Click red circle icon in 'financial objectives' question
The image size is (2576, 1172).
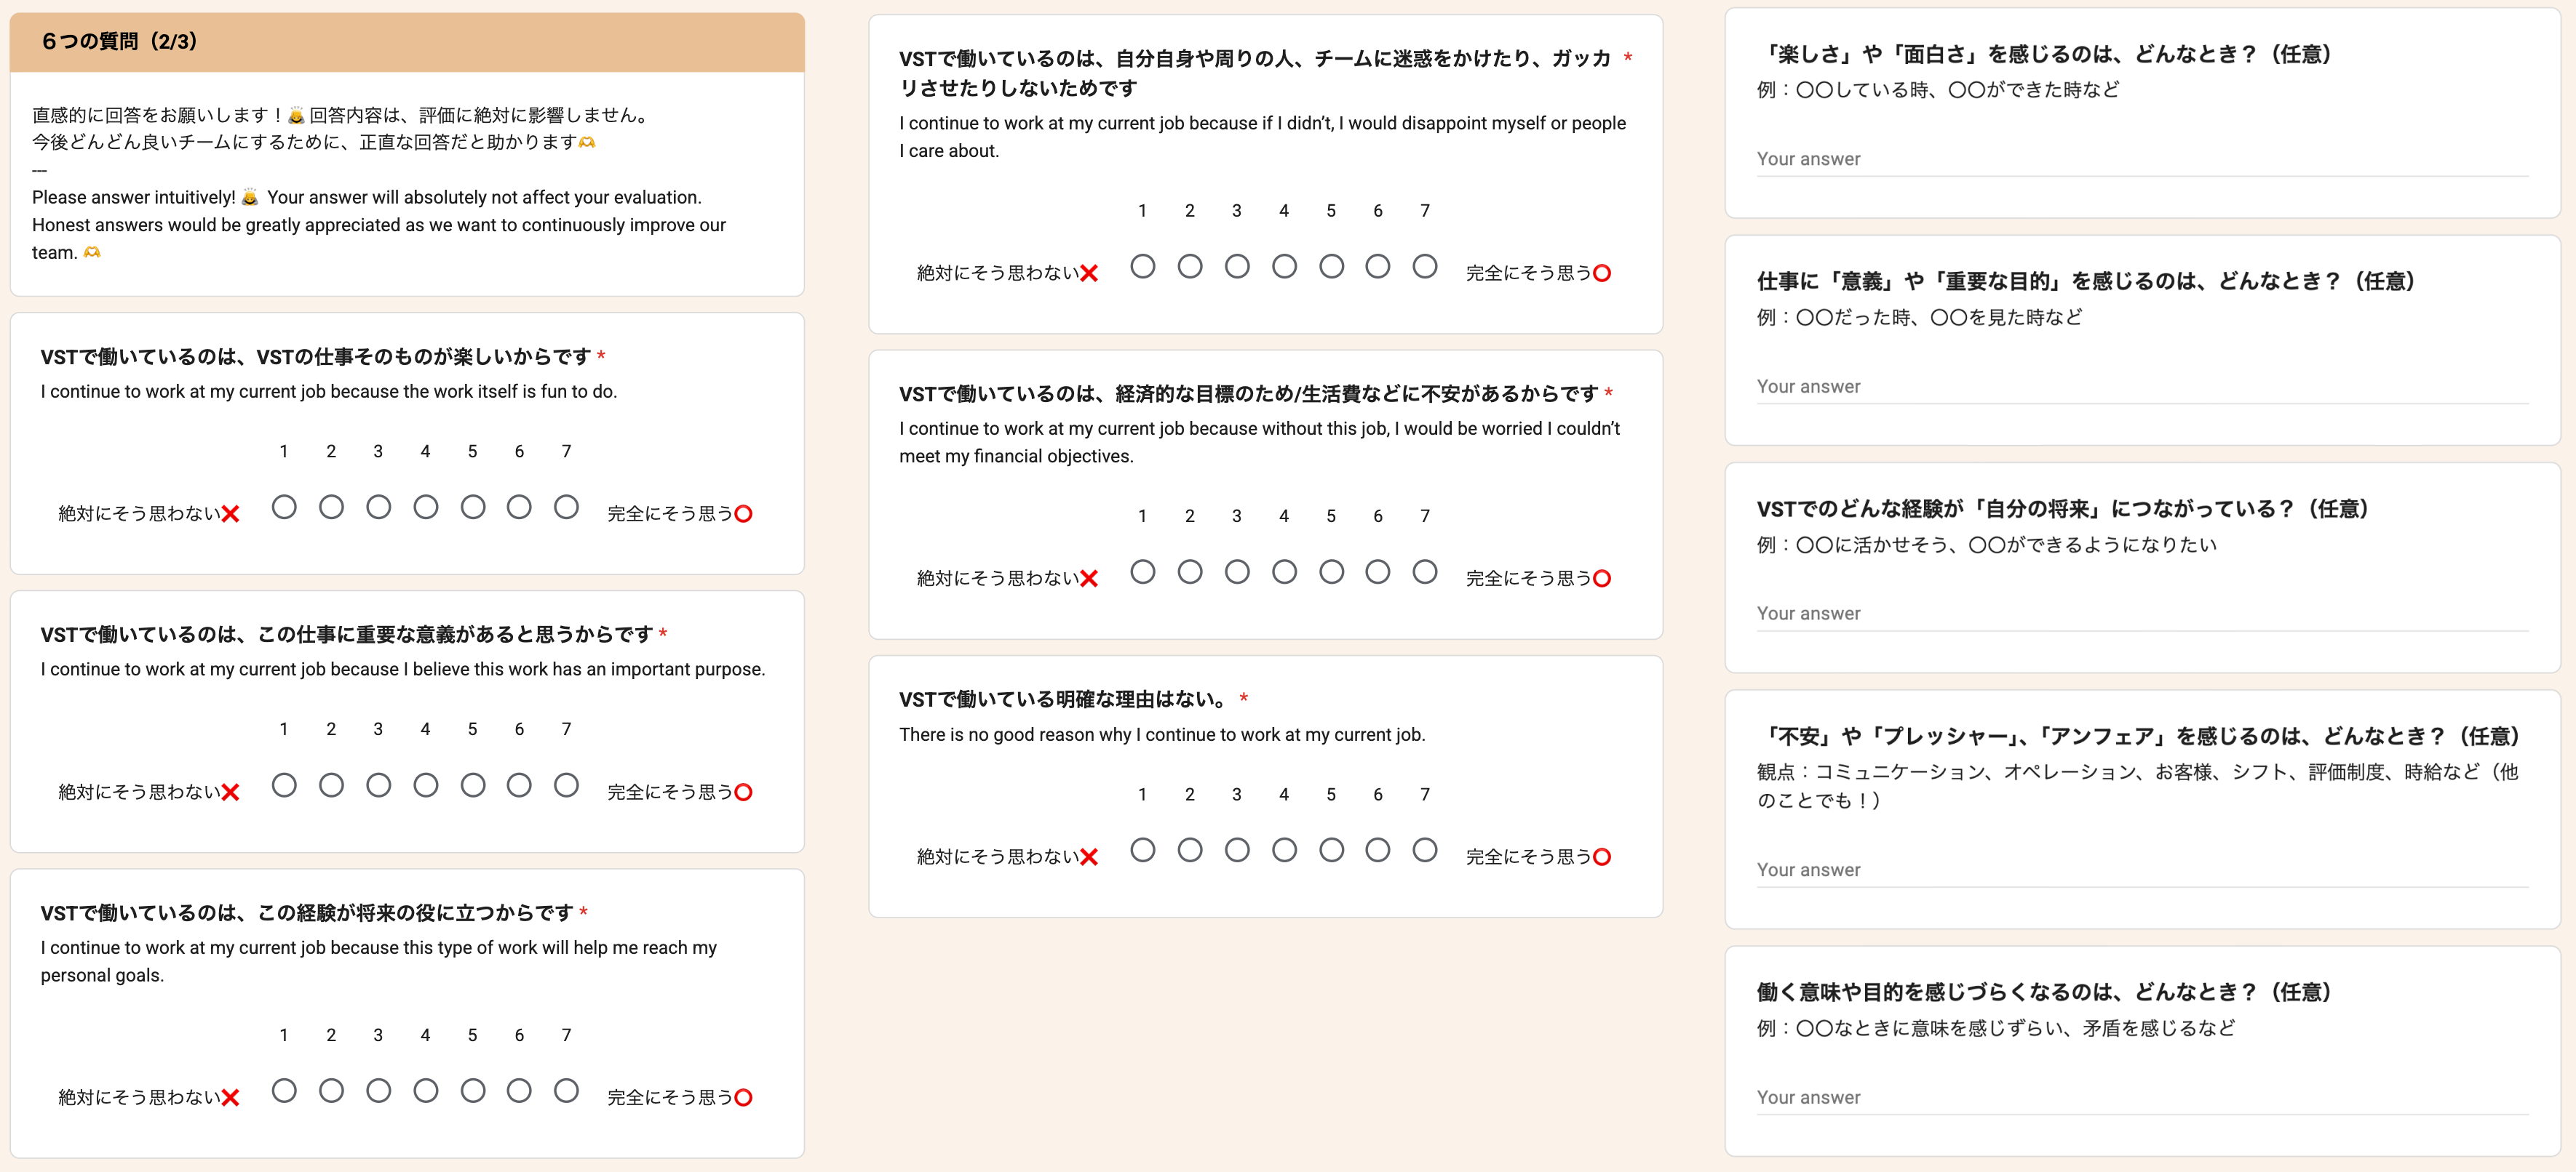(1602, 579)
